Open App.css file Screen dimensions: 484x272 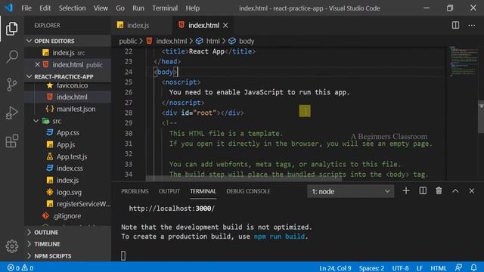(67, 133)
